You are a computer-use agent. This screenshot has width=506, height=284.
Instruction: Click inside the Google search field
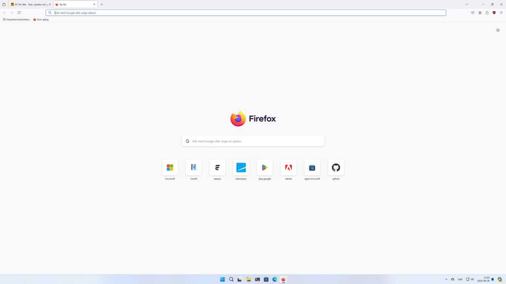click(x=253, y=141)
